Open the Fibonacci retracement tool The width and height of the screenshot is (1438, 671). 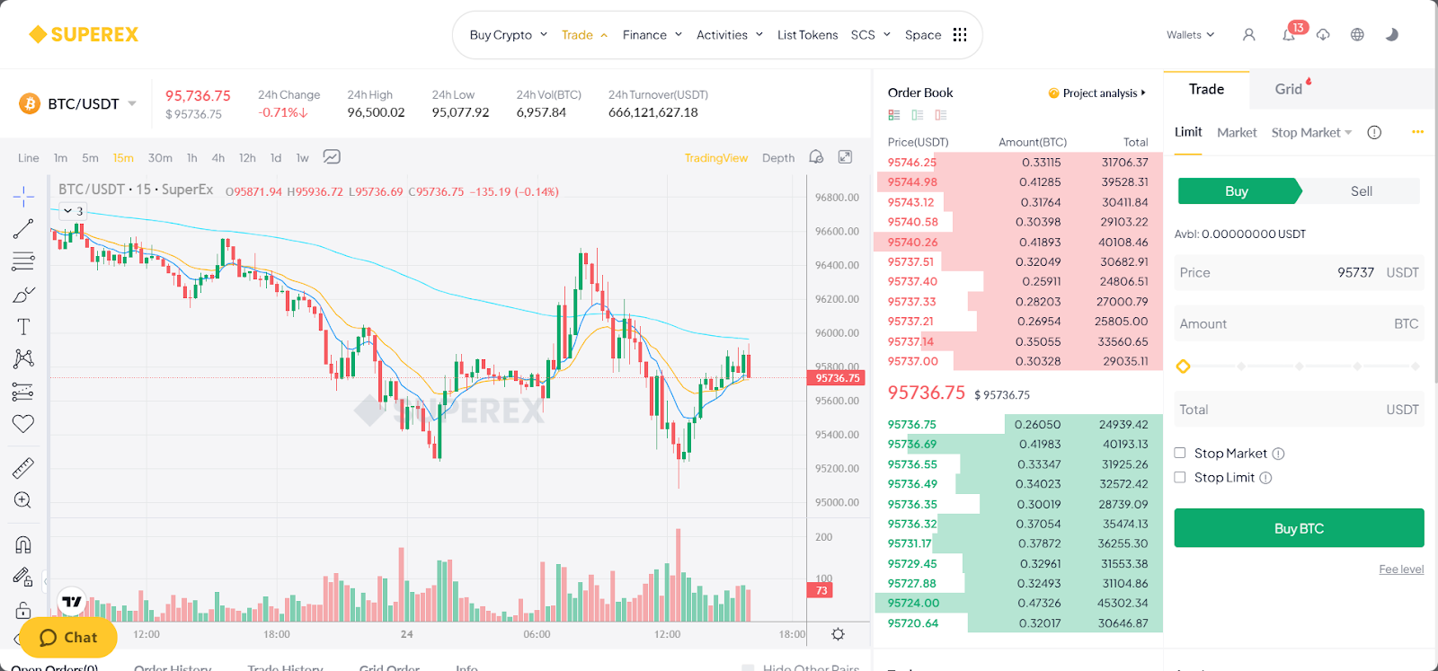point(23,261)
